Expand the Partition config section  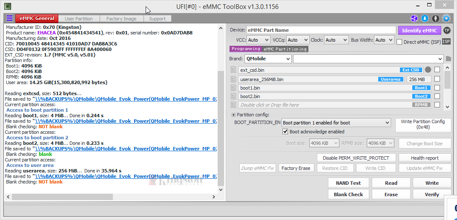pos(233,115)
